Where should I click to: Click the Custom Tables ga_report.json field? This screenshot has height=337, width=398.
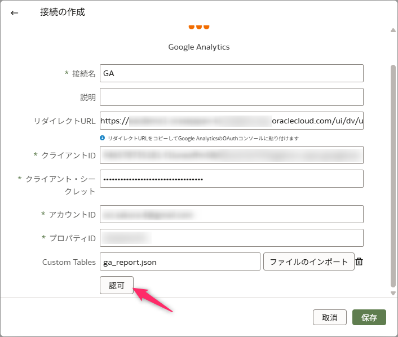(x=180, y=261)
